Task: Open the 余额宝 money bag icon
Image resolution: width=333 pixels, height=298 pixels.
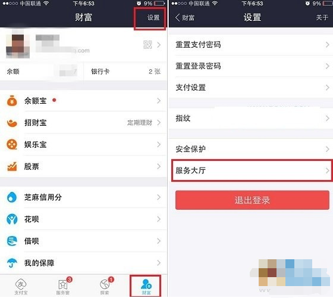Action: pos(12,101)
